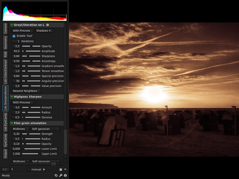Open the info icon in the status bar
Viewport: 239px width, 179px height.
(65, 175)
